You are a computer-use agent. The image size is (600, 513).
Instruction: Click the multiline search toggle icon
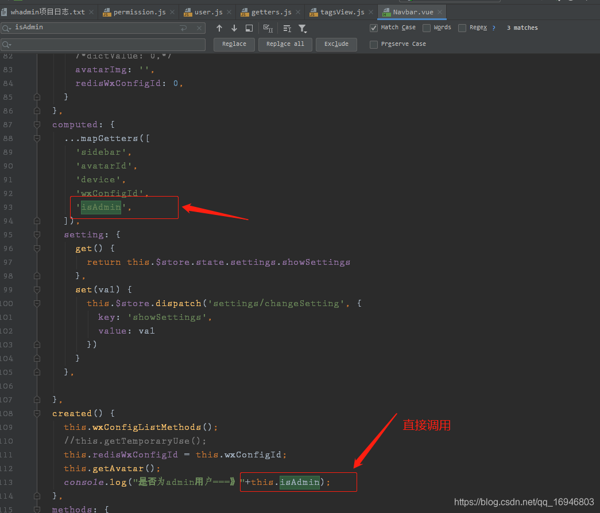click(183, 28)
